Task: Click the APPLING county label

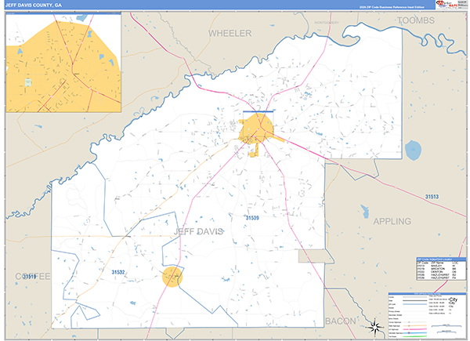Action: pos(392,221)
